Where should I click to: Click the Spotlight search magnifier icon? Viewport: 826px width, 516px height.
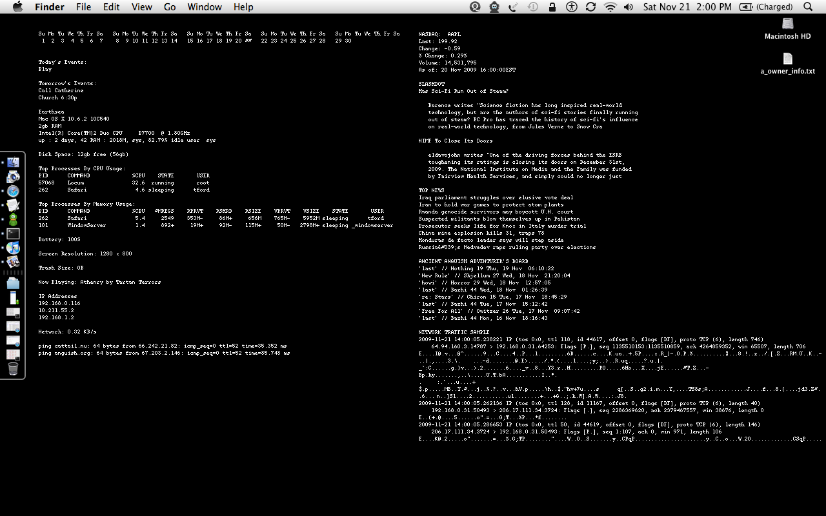click(808, 7)
